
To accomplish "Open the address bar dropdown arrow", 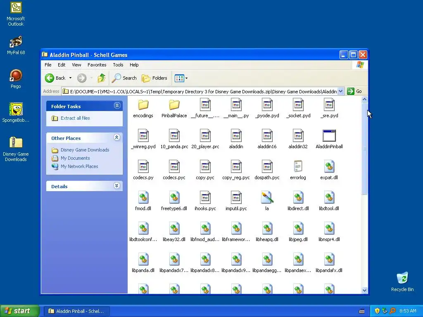I will pyautogui.click(x=341, y=91).
